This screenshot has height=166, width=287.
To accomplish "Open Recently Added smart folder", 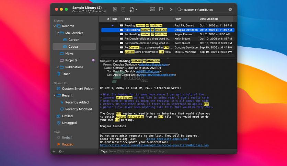I will click(x=77, y=103).
